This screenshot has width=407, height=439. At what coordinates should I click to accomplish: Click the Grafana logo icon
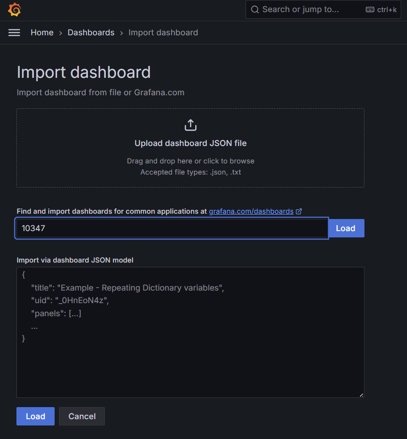(15, 10)
